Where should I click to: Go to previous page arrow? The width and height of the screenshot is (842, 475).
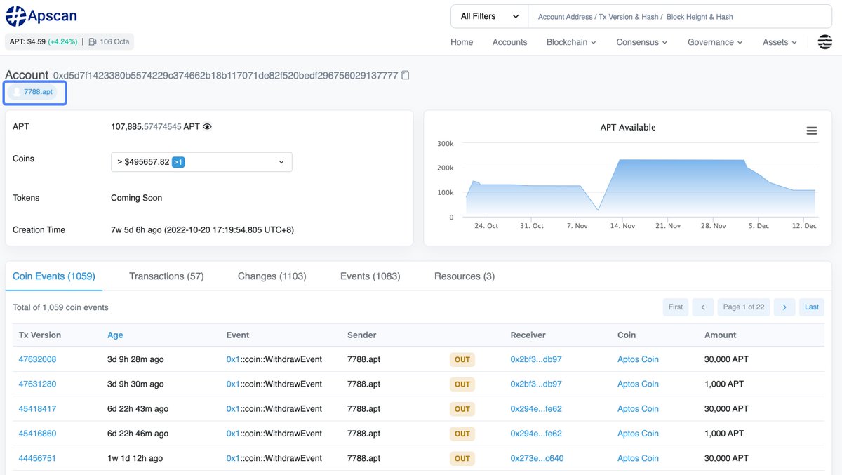(x=703, y=307)
